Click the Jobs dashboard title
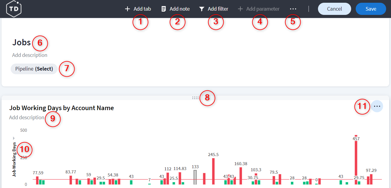Image resolution: width=391 pixels, height=188 pixels. tap(21, 42)
